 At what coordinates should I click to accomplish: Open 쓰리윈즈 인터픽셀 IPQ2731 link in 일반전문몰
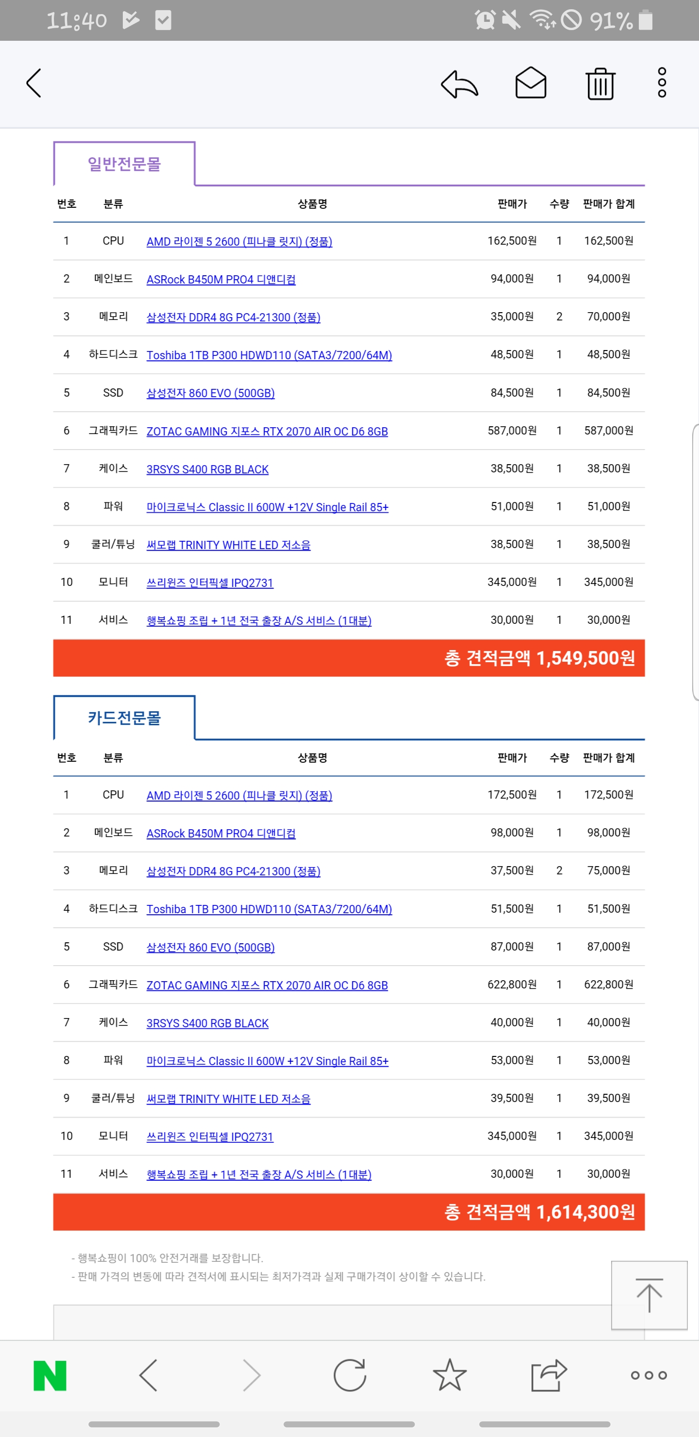point(210,583)
